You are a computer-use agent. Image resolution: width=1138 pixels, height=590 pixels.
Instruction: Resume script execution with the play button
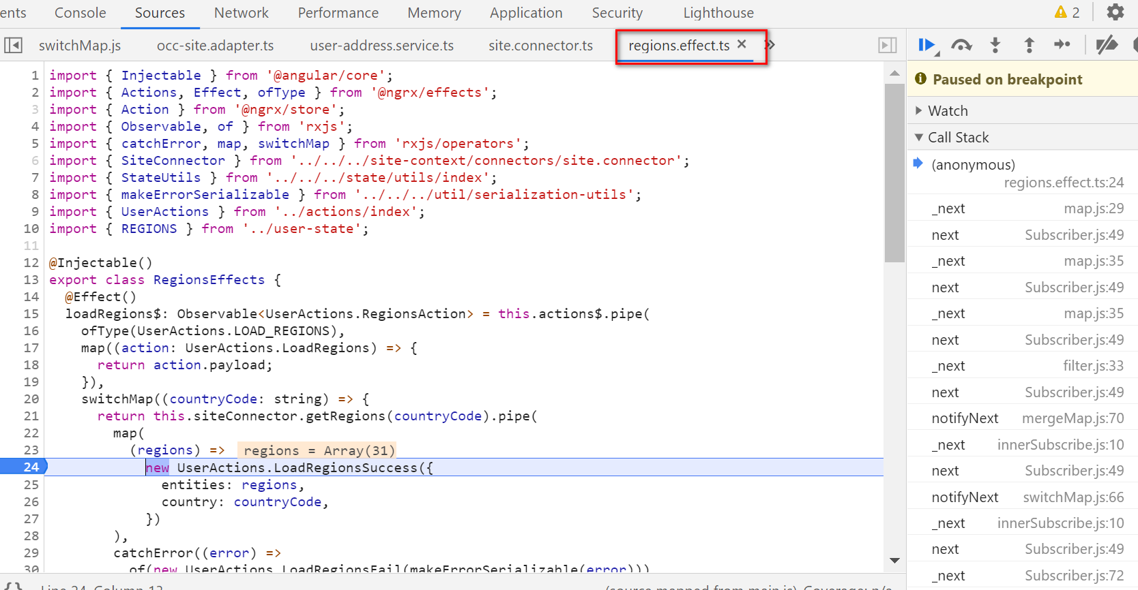927,45
